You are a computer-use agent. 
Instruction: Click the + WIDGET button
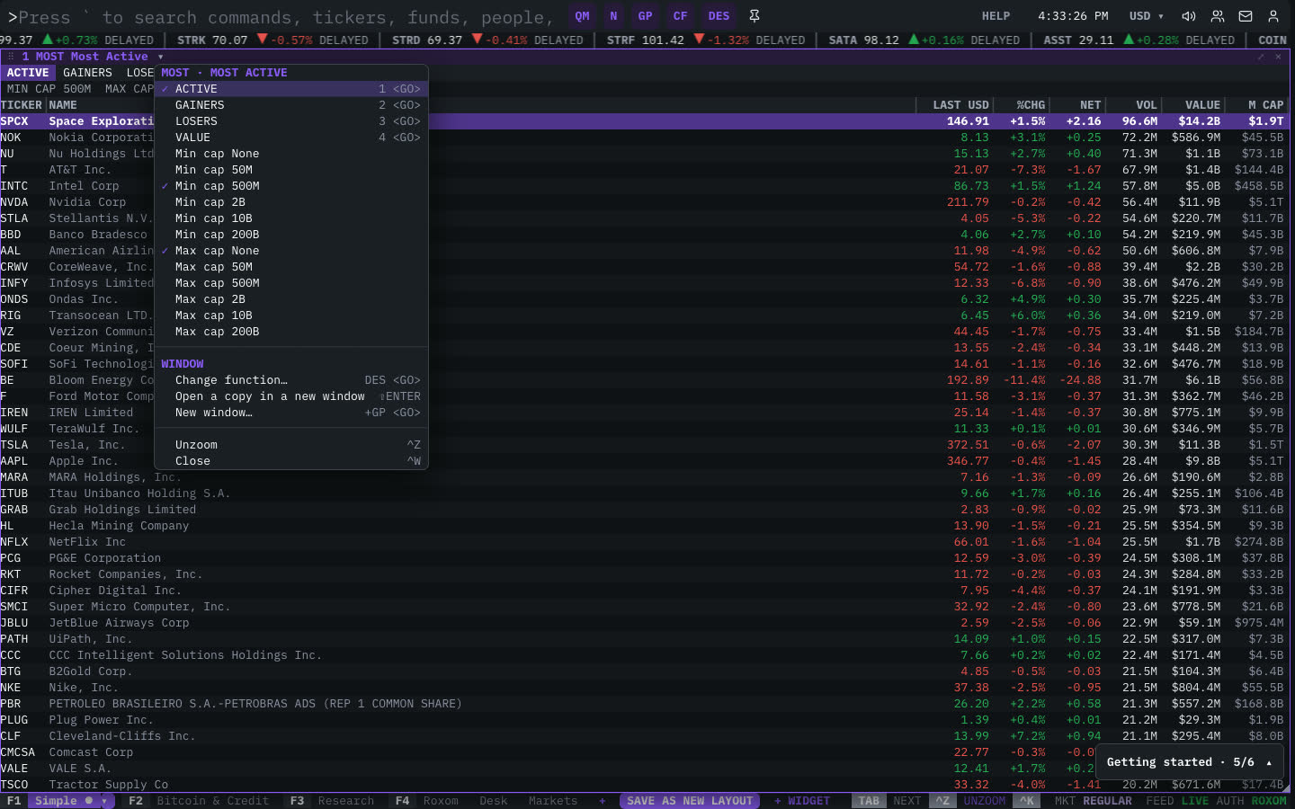(802, 801)
